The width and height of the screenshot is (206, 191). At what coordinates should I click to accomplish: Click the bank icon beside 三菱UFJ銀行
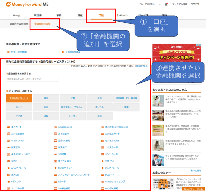(x=55, y=141)
